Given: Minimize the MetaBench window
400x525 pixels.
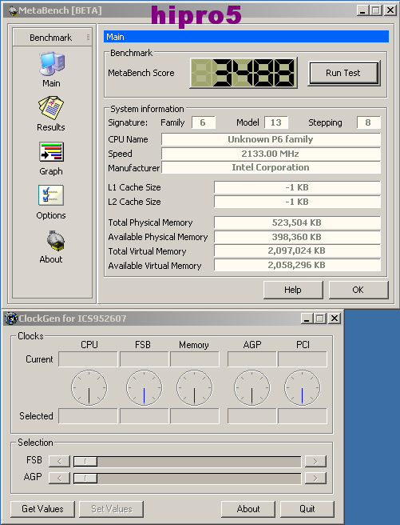Looking at the screenshot, I should 362,10.
